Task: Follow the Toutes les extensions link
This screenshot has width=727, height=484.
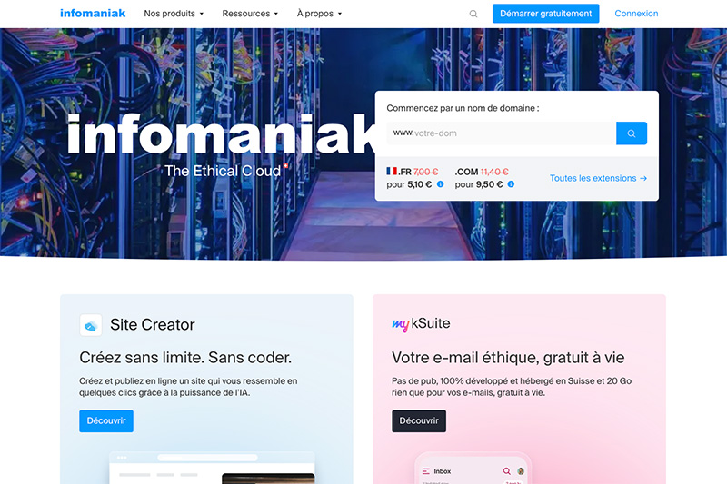Action: pyautogui.click(x=598, y=178)
